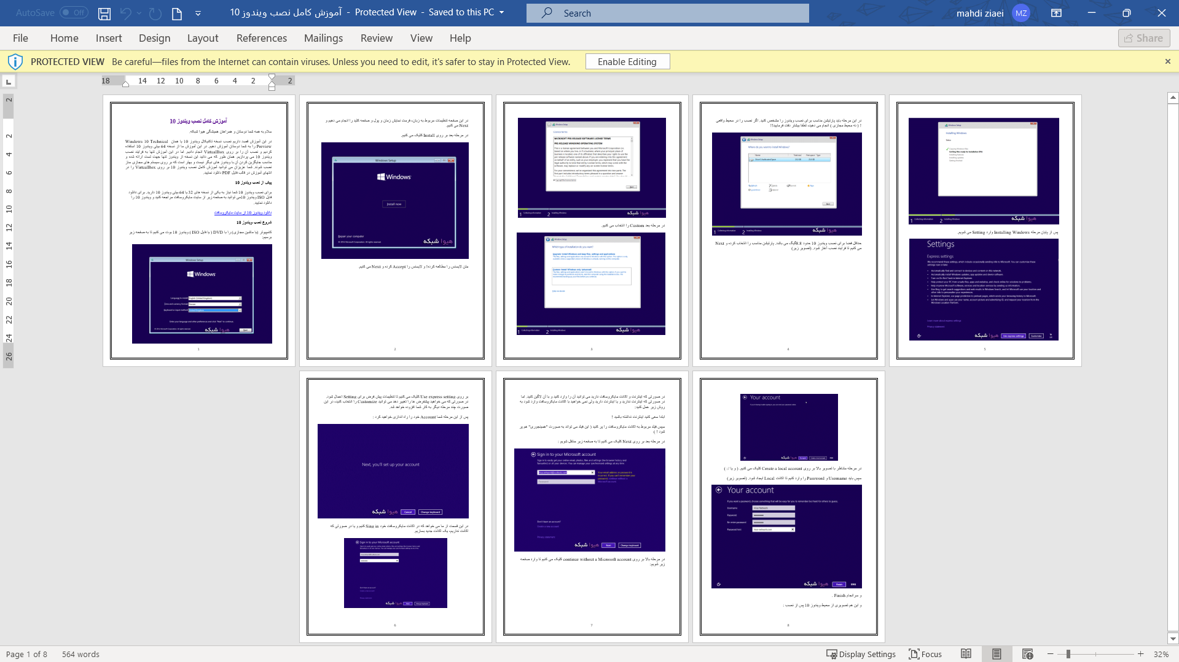Click Page 1 of 8 status indicator
This screenshot has height=662, width=1179.
point(26,654)
